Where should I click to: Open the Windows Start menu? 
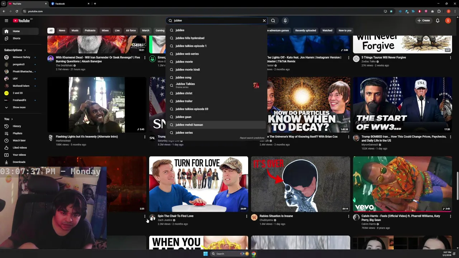click(205, 254)
